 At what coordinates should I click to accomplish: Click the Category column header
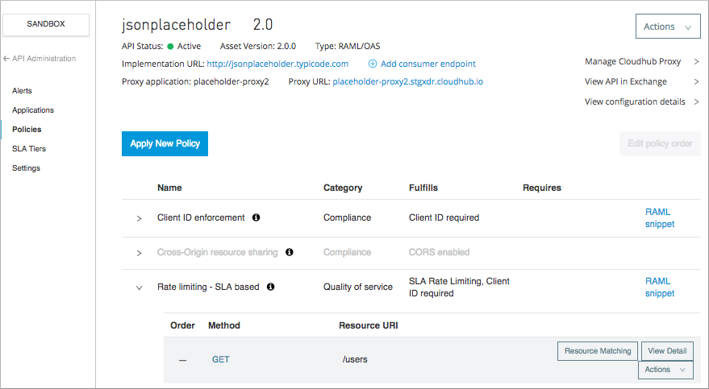(343, 188)
